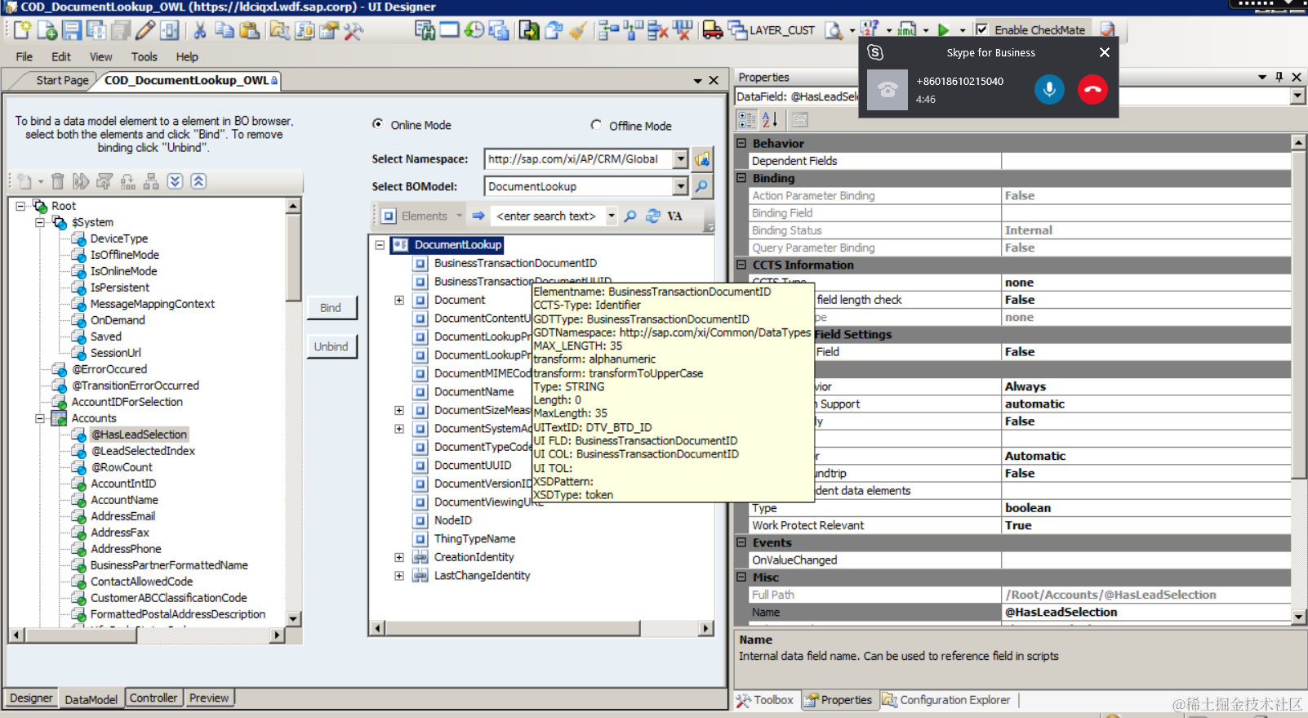The width and height of the screenshot is (1308, 718).
Task: Collapse the Root tree node
Action: coord(20,206)
